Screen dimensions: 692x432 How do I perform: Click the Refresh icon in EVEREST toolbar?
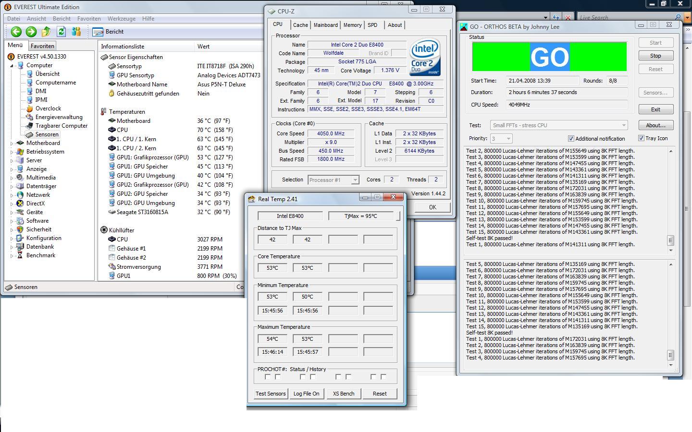61,32
